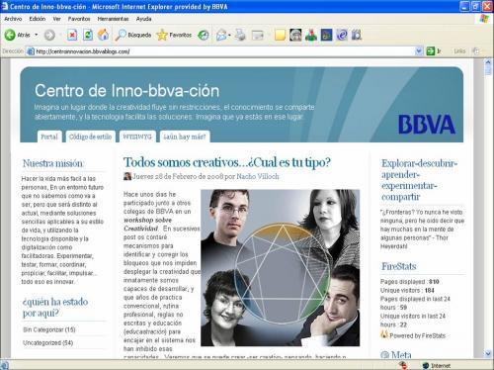Click the Atrás back arrow button
The height and width of the screenshot is (370, 494).
click(x=10, y=35)
